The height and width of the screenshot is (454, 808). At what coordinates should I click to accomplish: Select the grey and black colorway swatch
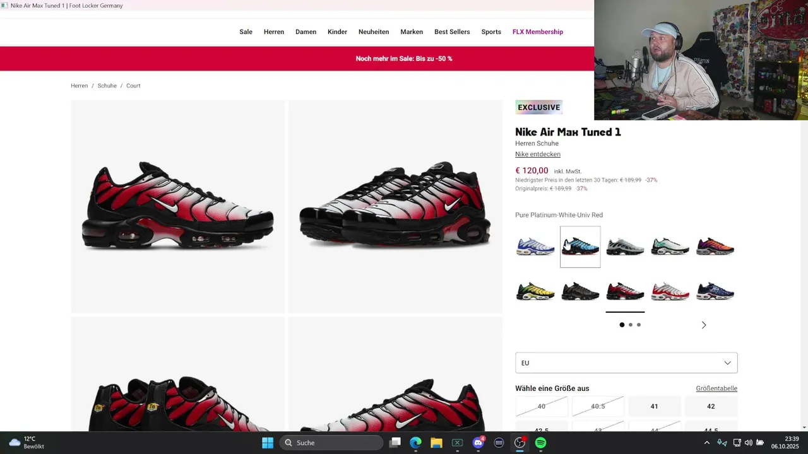pyautogui.click(x=625, y=247)
